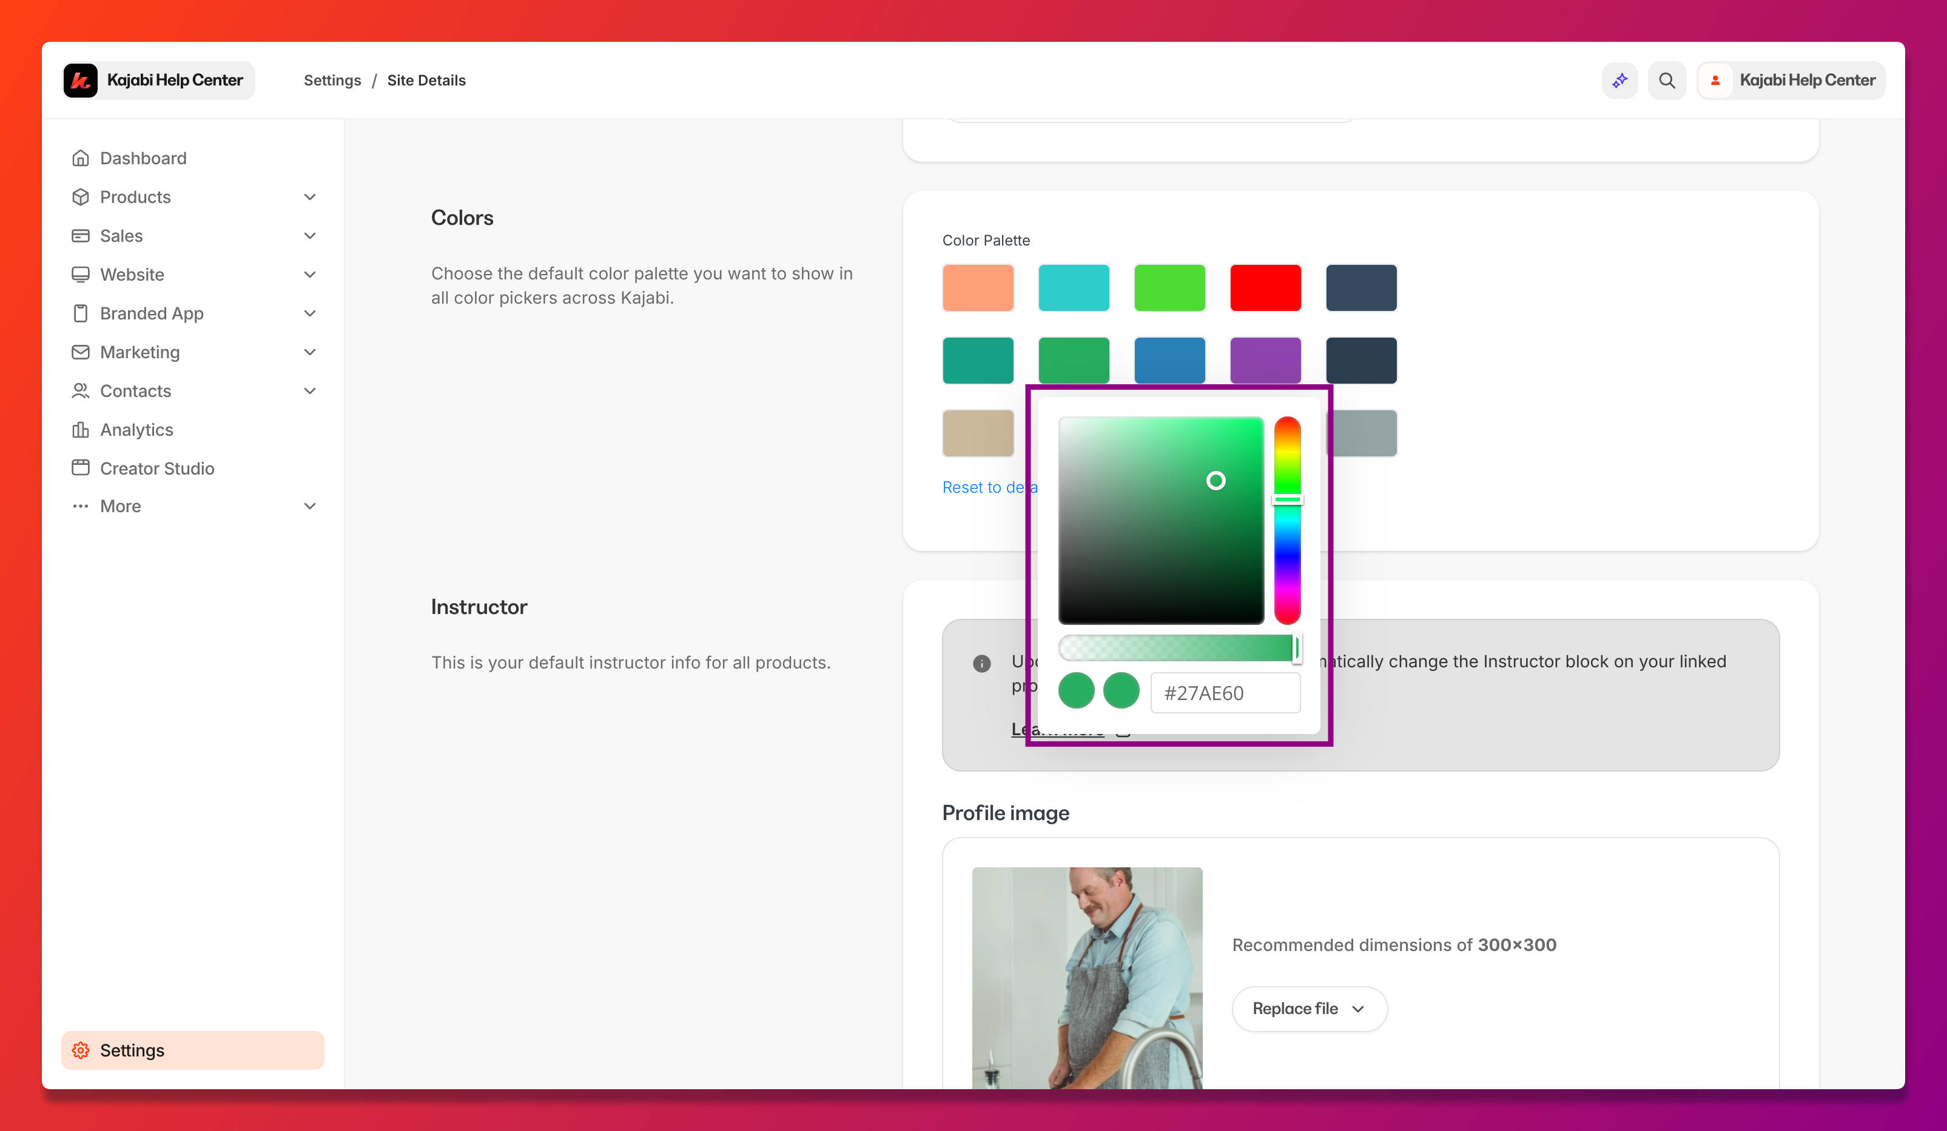The image size is (1947, 1131).
Task: Select Settings in the sidebar
Action: (x=192, y=1050)
